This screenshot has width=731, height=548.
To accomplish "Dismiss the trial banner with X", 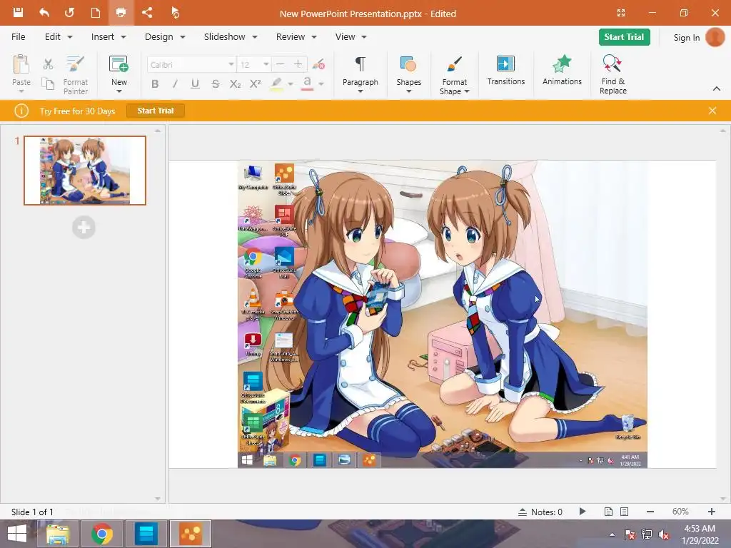I will (712, 111).
